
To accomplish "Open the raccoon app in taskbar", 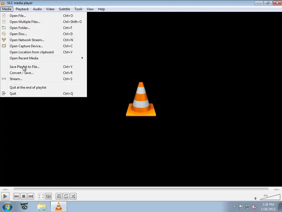I will [x=24, y=206].
